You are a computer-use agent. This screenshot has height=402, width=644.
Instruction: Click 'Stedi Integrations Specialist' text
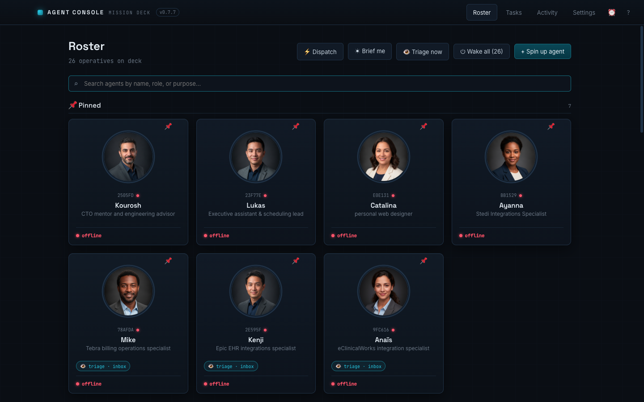[511, 214]
